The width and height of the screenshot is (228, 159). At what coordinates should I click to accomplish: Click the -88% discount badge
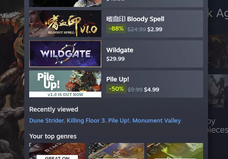(116, 28)
